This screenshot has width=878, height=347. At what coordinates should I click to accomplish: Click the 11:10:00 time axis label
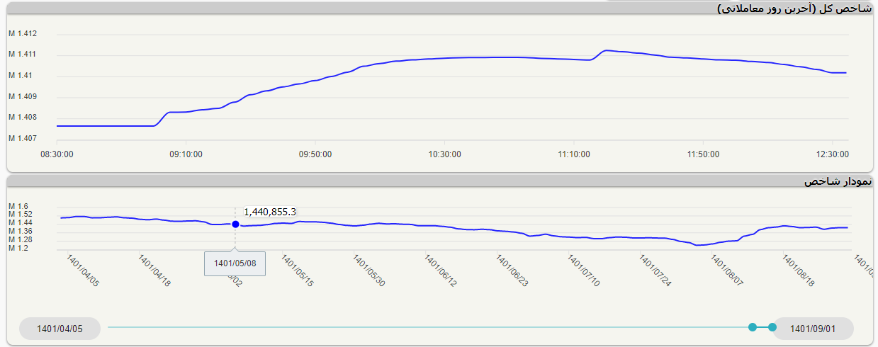point(574,154)
